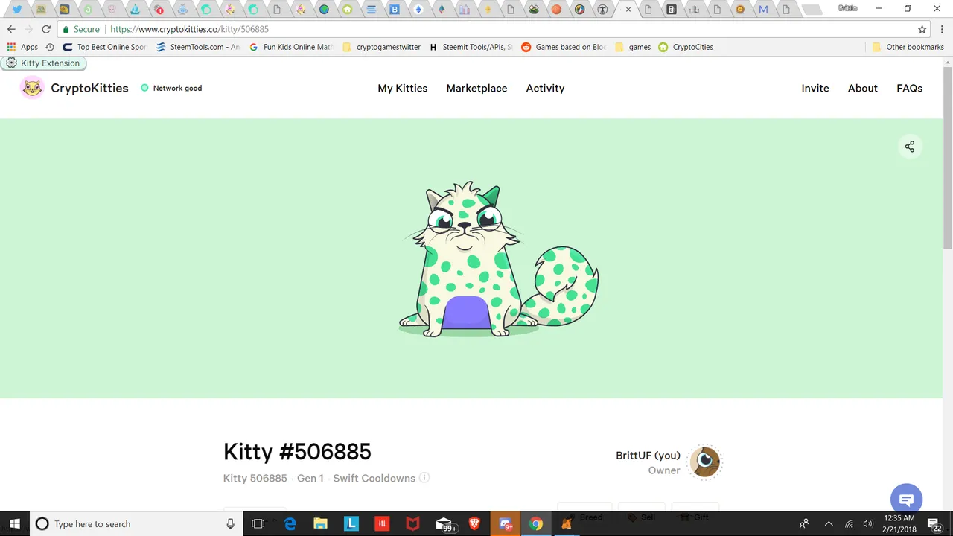Switch to the blue B tab
Screen dimensions: 953x536
point(395,10)
